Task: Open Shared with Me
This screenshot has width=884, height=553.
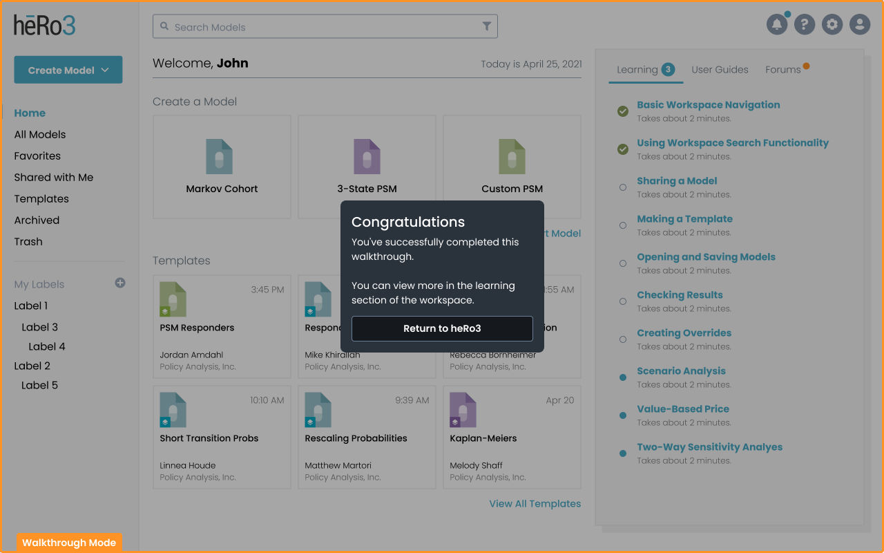Action: click(54, 177)
